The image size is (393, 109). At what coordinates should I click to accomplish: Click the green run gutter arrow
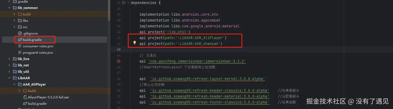click(x=124, y=3)
